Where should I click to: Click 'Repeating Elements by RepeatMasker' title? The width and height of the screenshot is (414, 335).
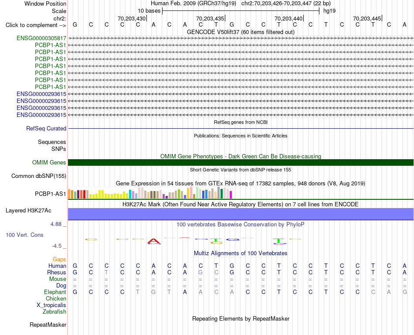(x=241, y=318)
